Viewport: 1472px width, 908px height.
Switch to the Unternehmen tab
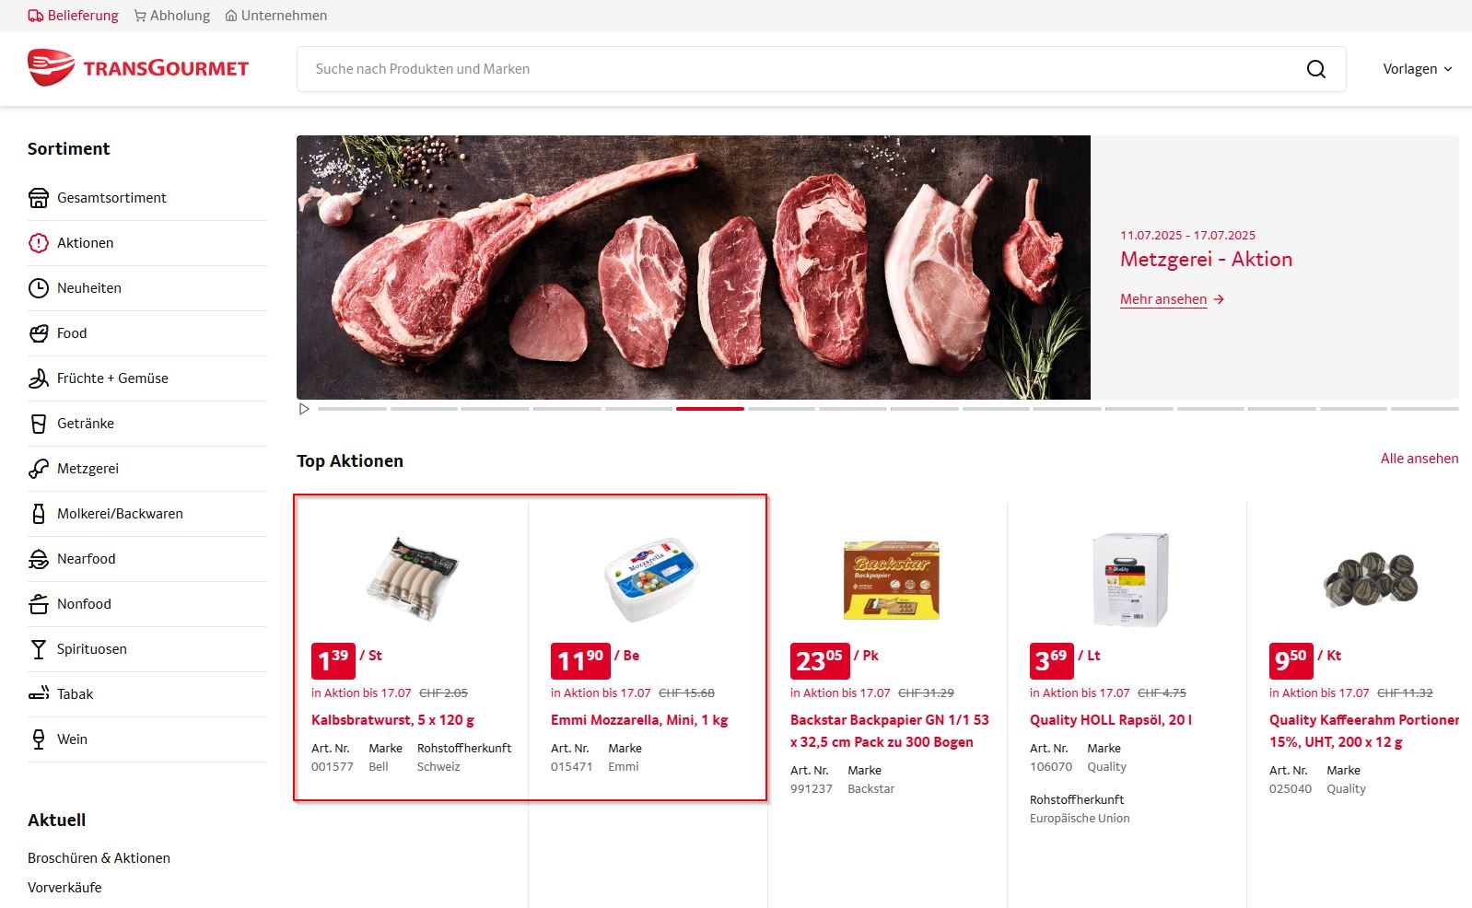275,16
